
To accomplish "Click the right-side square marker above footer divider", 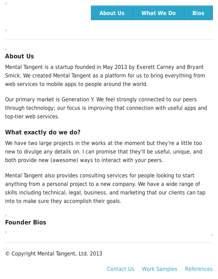I will [212, 235].
